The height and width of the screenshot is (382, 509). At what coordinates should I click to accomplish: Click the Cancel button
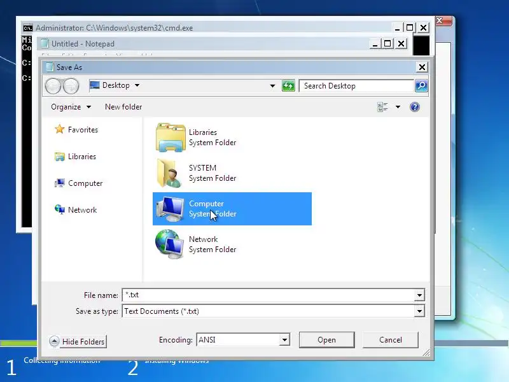point(391,340)
